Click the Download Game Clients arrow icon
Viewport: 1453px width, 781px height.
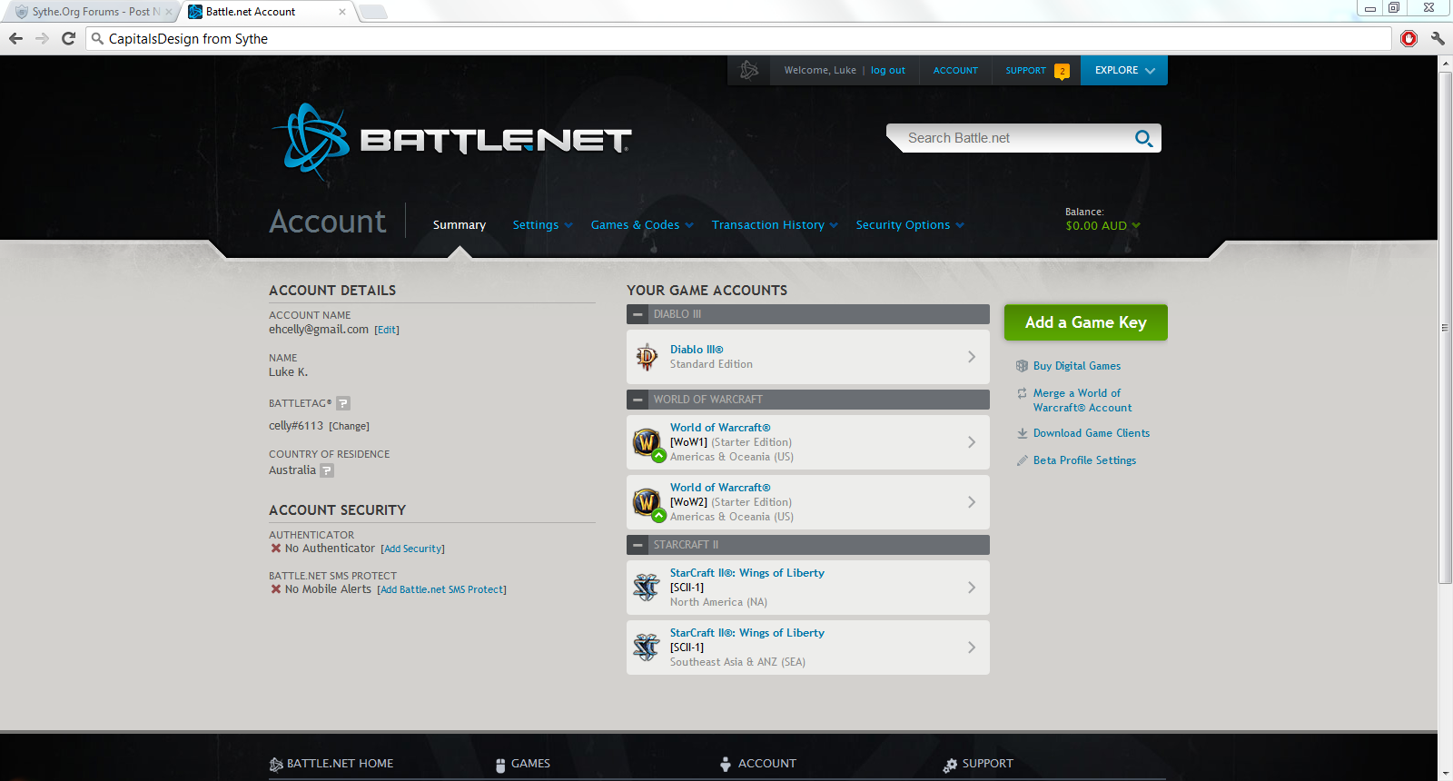pyautogui.click(x=1022, y=433)
